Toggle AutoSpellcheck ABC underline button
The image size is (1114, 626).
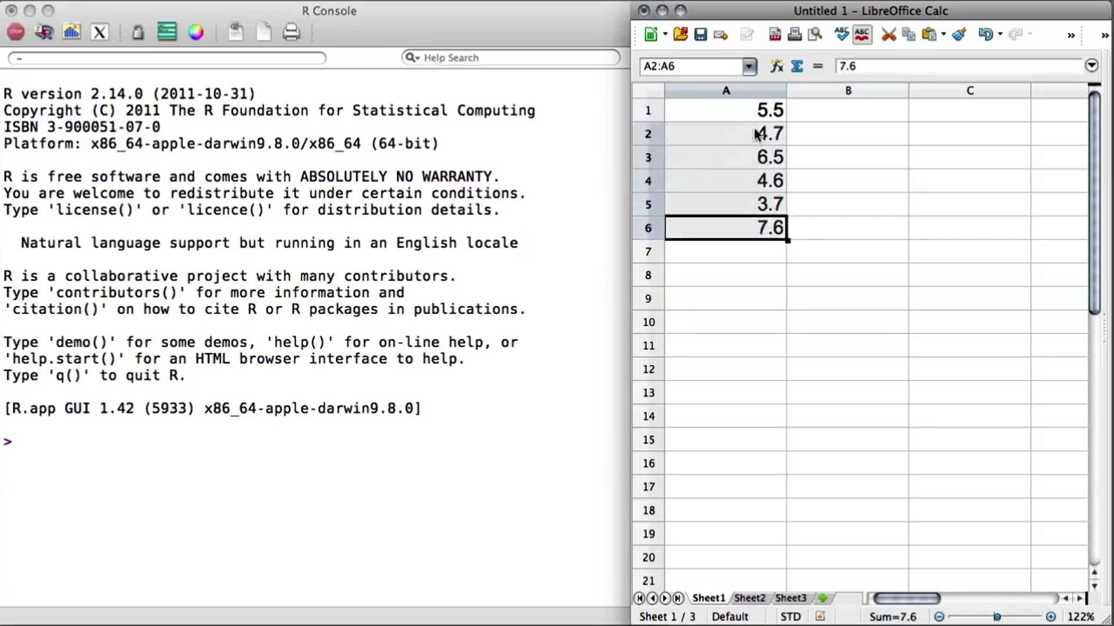point(862,35)
